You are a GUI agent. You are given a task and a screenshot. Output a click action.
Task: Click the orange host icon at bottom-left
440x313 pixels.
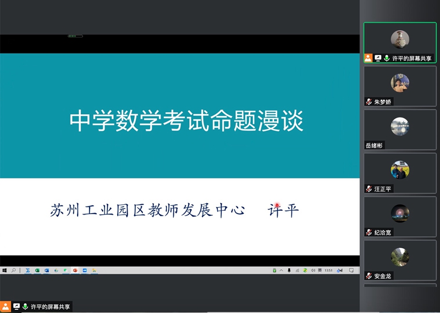(x=5, y=306)
